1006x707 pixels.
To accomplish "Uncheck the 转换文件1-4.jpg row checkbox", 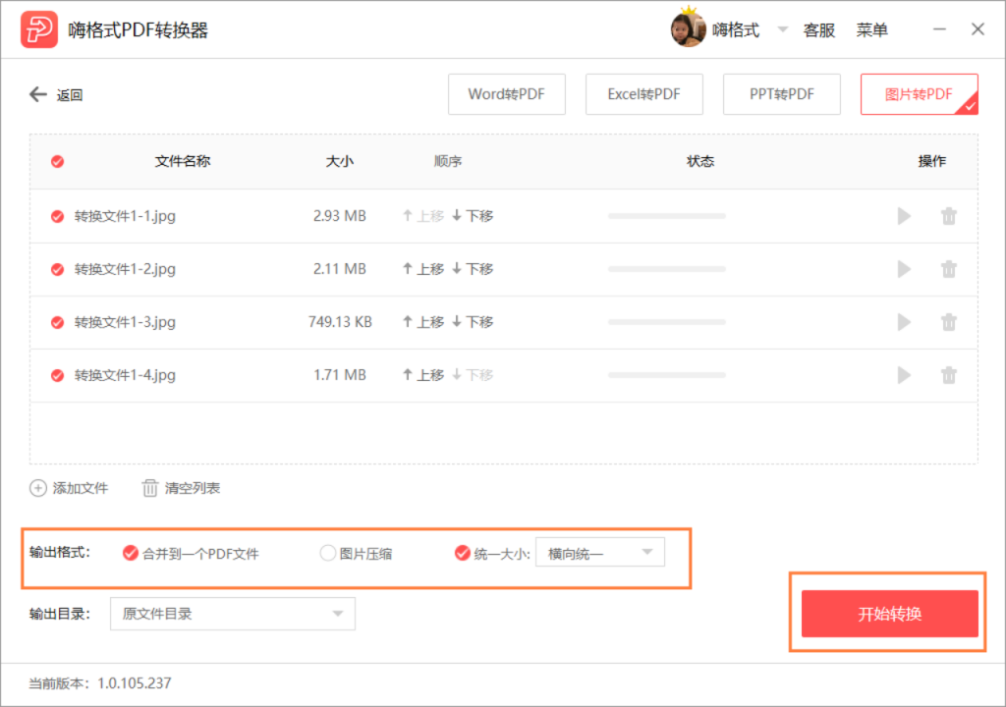I will 58,375.
